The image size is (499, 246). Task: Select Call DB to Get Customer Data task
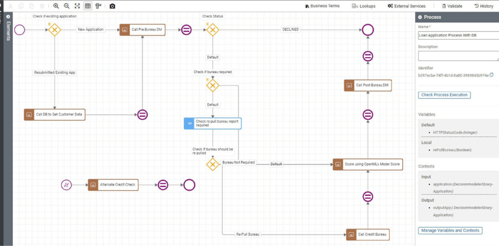click(55, 114)
